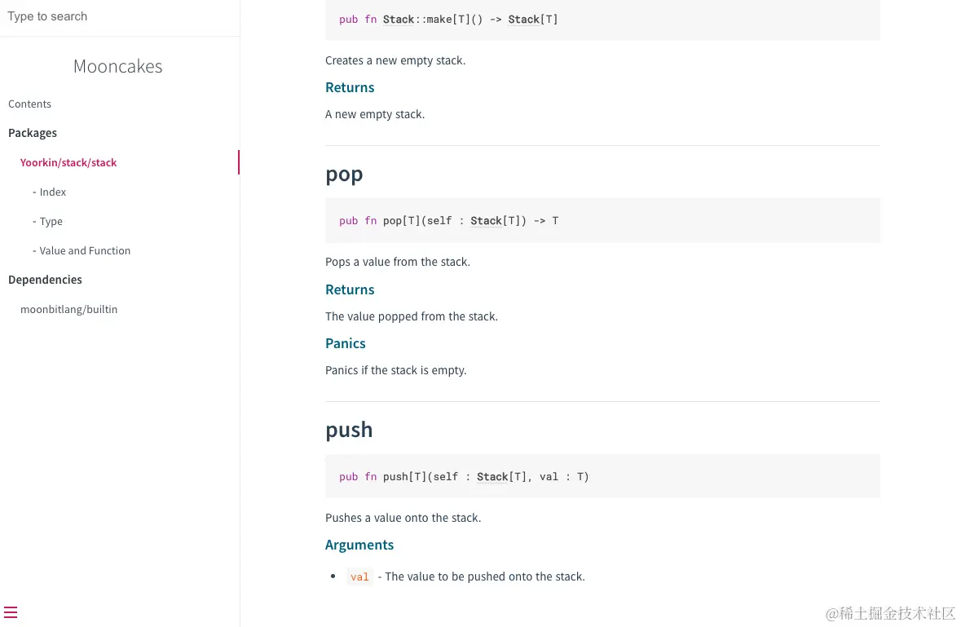Click Stack type in pop signature
The image size is (961, 627).
487,220
